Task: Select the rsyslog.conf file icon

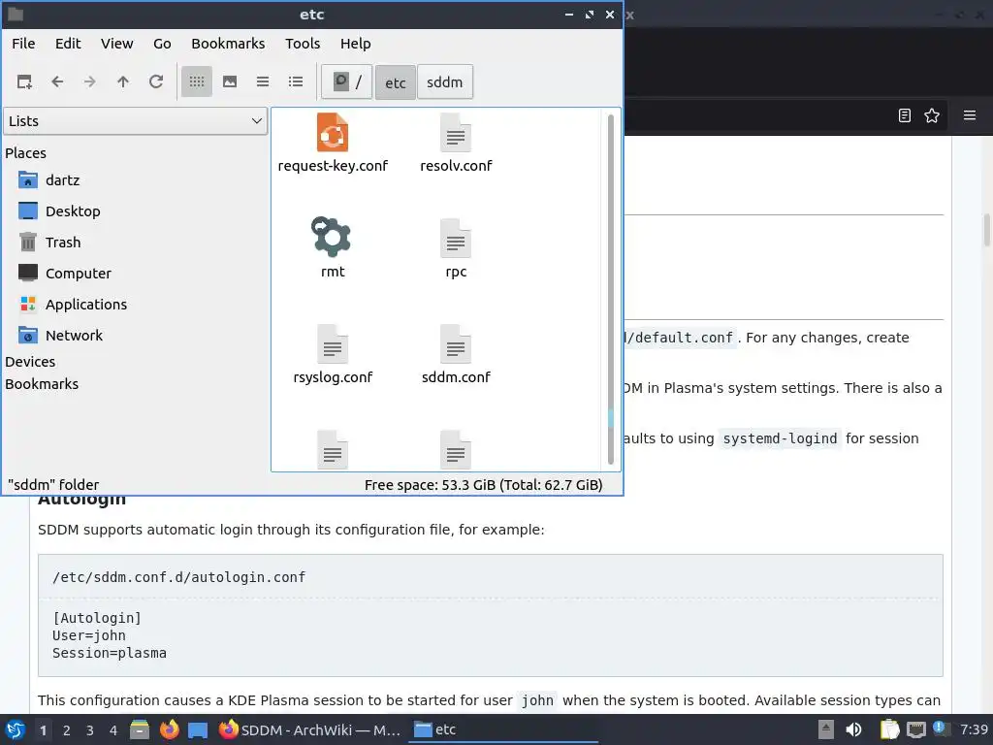Action: [x=333, y=344]
